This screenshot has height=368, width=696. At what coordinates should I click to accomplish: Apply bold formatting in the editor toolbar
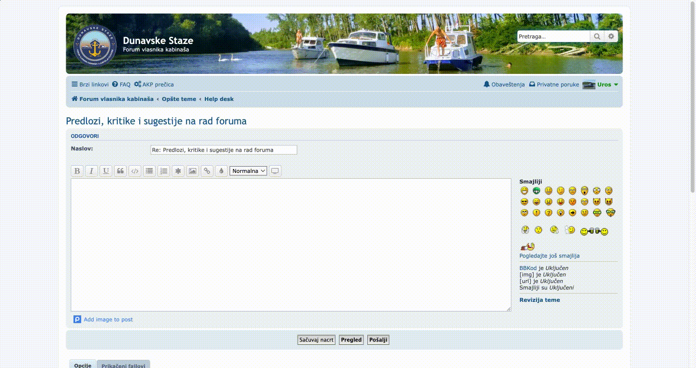tap(77, 171)
